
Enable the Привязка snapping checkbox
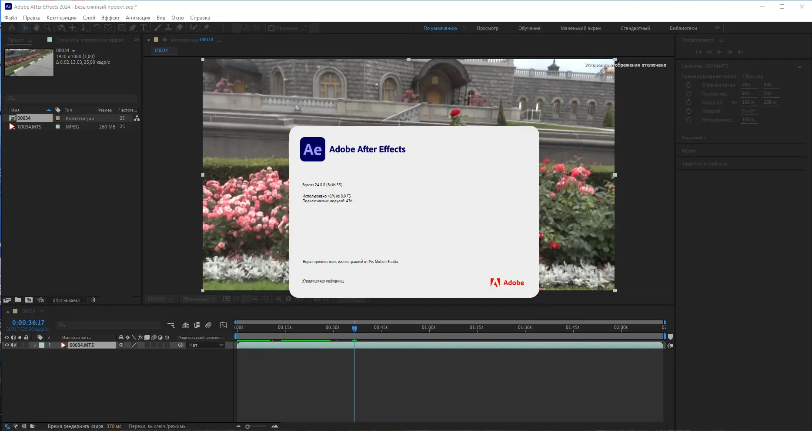point(271,28)
